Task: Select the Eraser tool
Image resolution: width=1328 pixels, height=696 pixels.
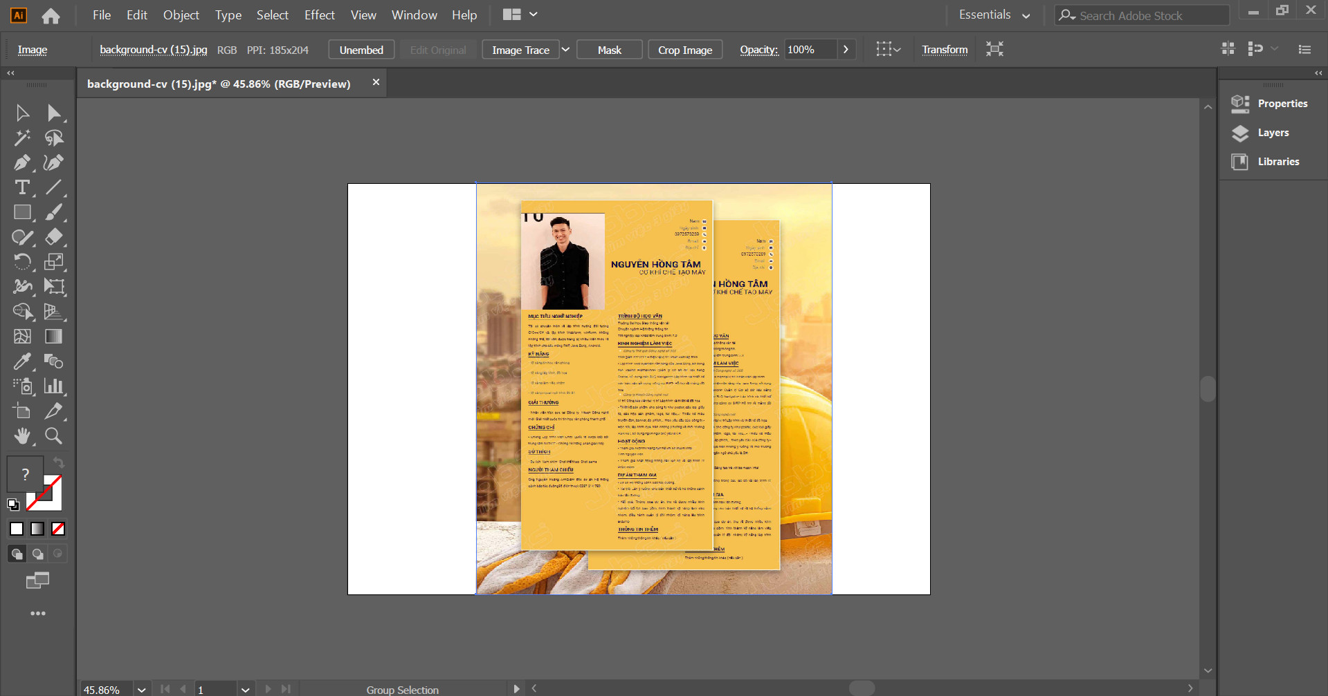Action: click(x=53, y=237)
